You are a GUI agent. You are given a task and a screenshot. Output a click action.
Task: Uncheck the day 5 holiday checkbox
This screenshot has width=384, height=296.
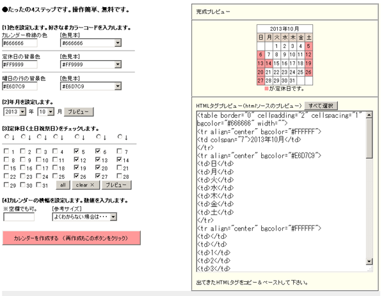pyautogui.click(x=76, y=151)
